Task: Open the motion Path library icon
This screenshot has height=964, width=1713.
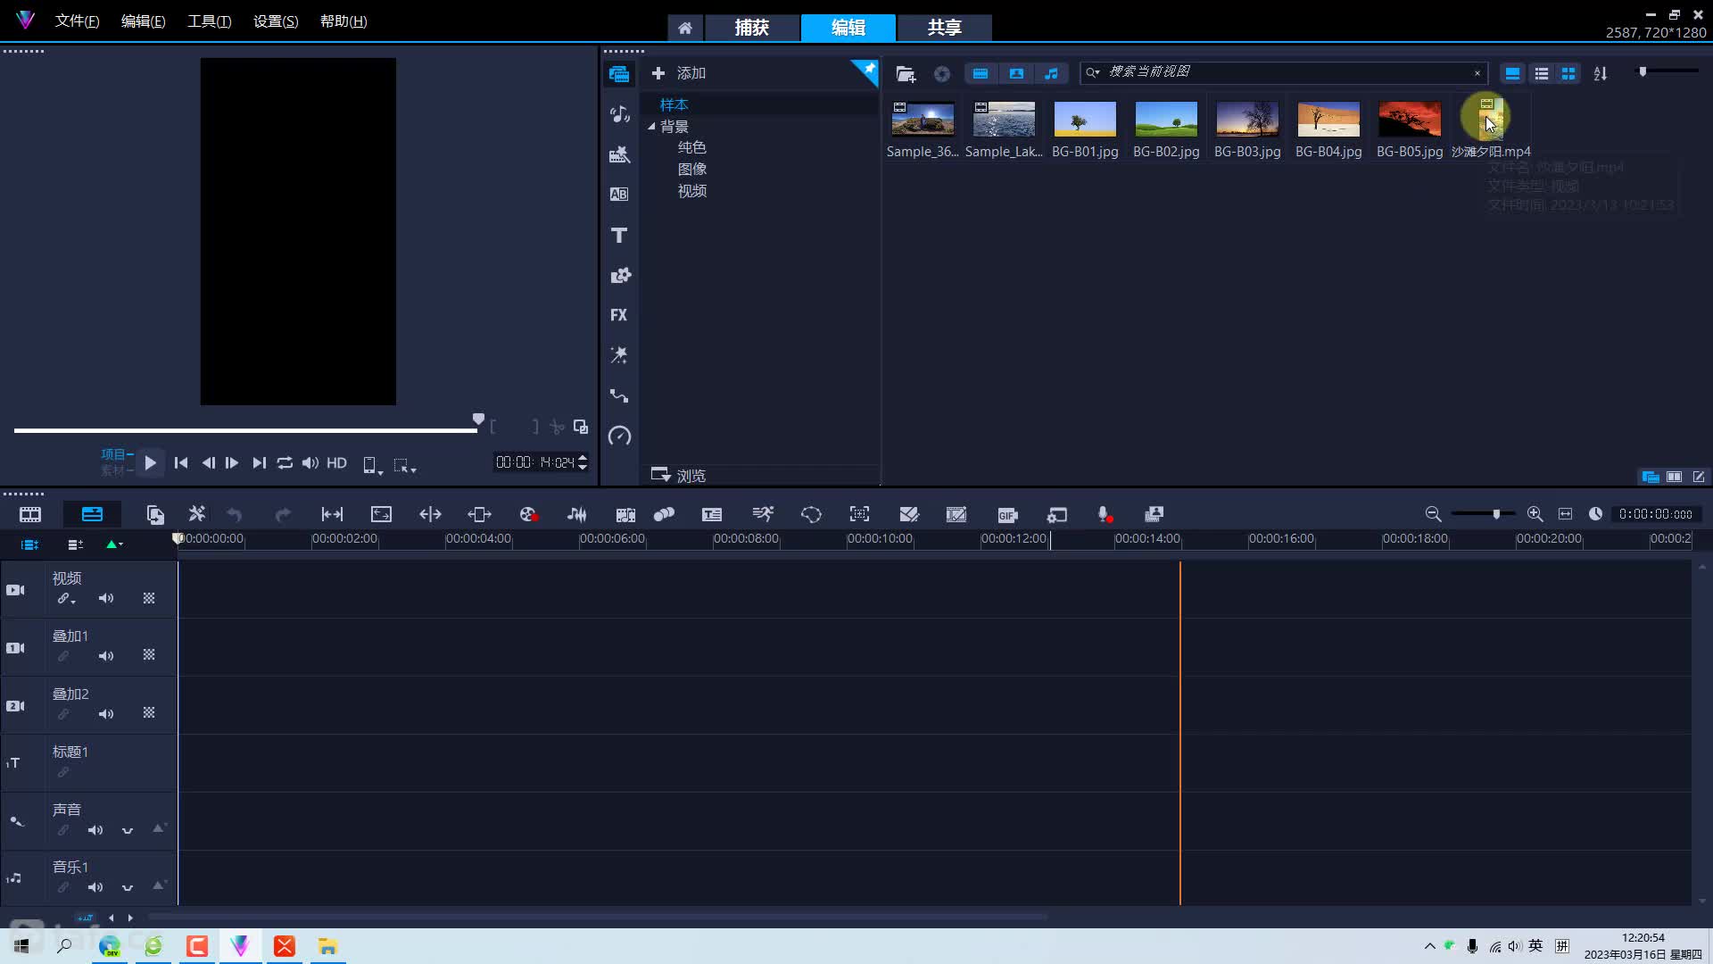Action: (x=619, y=395)
